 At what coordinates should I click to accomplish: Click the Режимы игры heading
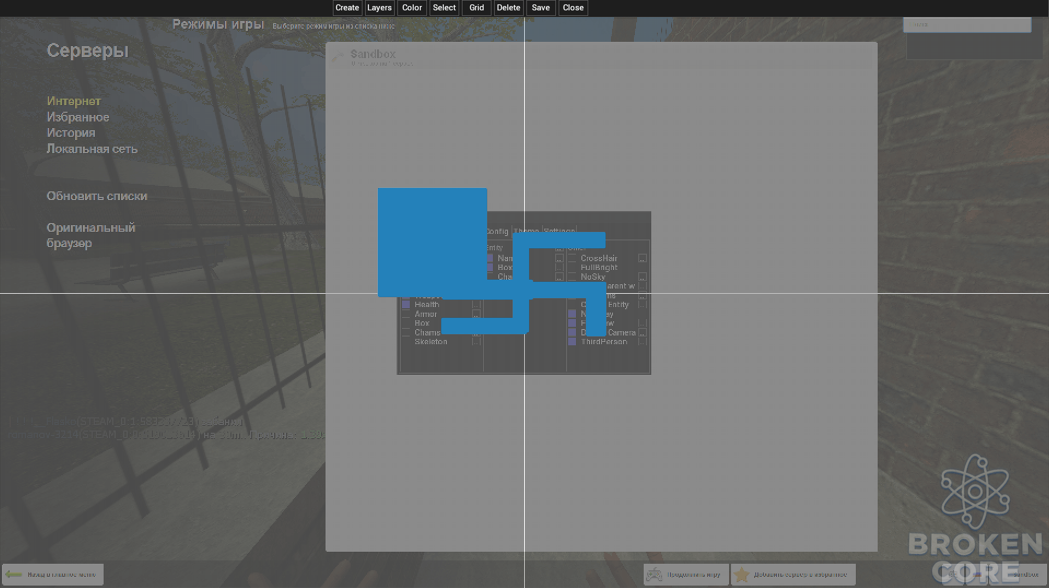tap(218, 25)
